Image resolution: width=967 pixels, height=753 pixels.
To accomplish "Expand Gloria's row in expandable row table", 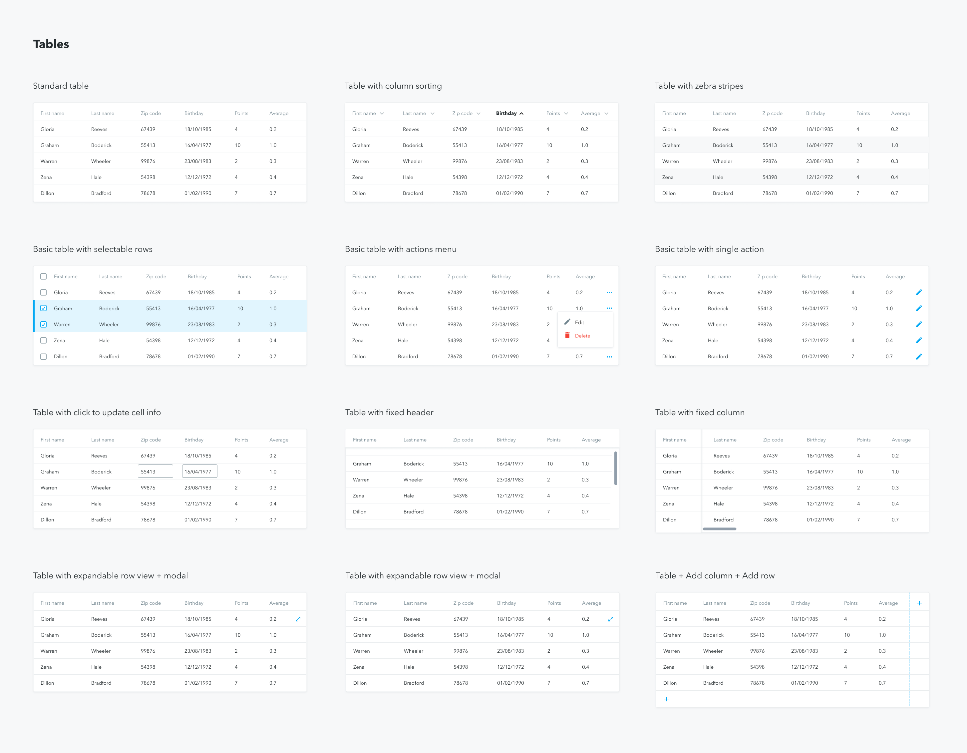I will [x=298, y=619].
